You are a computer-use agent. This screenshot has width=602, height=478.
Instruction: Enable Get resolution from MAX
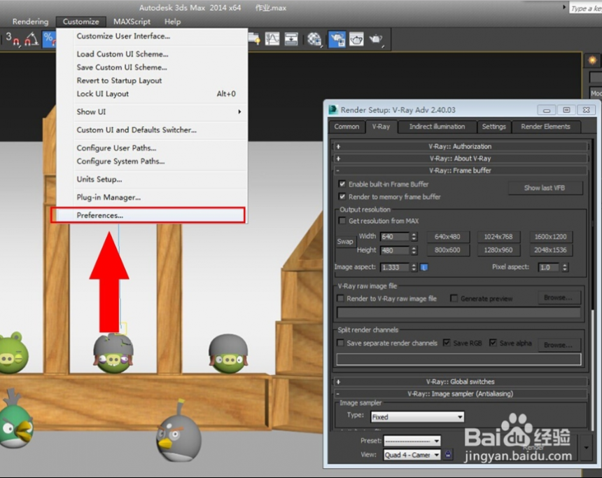click(342, 221)
